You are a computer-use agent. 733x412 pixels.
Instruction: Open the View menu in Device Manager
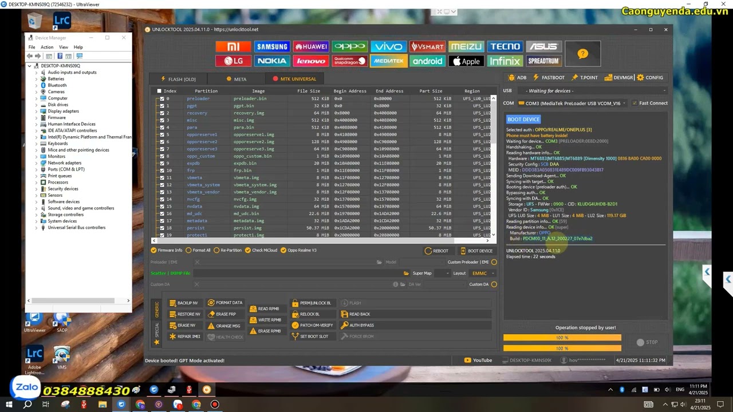pyautogui.click(x=64, y=47)
